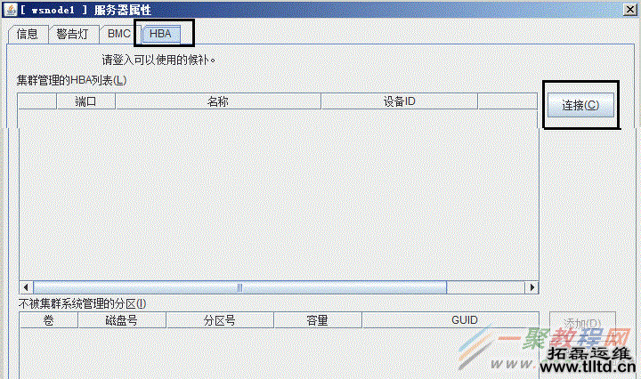Viewport: 641px width, 379px height.
Task: Click the empty HBA list table area
Action: pyautogui.click(x=276, y=196)
